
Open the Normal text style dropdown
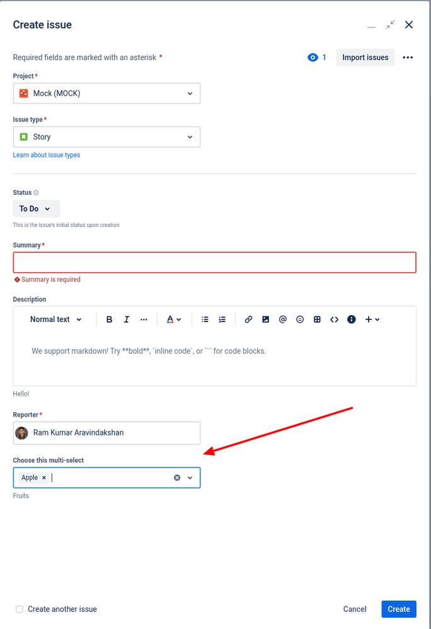[x=55, y=320]
